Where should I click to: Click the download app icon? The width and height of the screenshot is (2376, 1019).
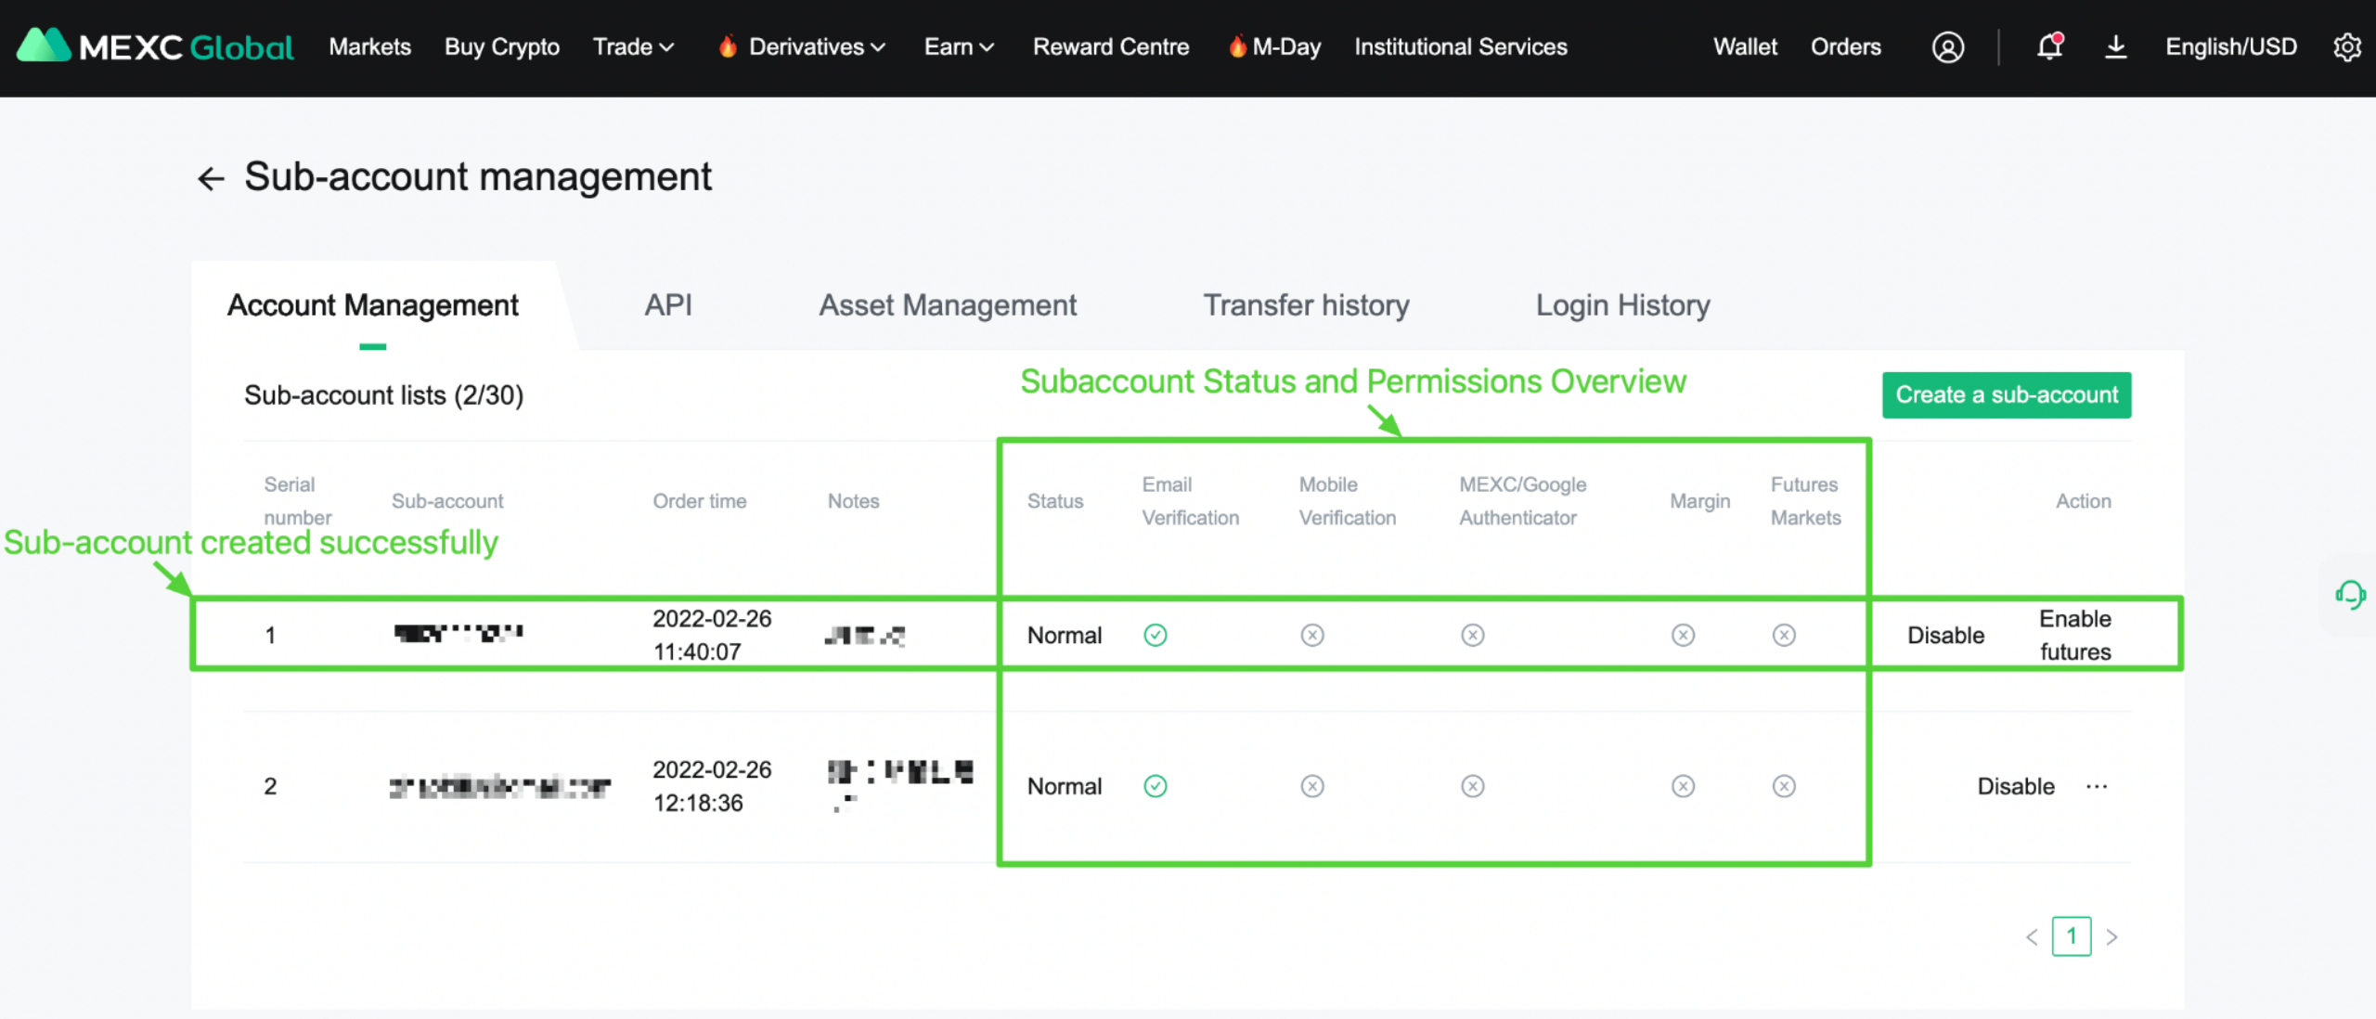(2115, 46)
